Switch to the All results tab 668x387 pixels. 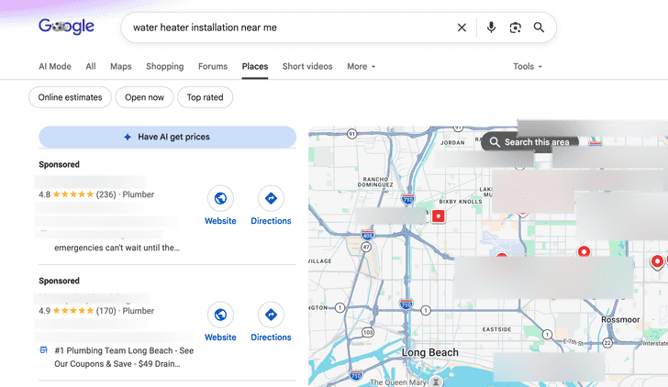point(91,66)
